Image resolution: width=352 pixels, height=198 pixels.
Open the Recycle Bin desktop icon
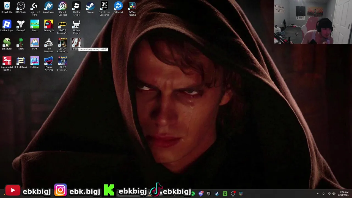(x=7, y=8)
